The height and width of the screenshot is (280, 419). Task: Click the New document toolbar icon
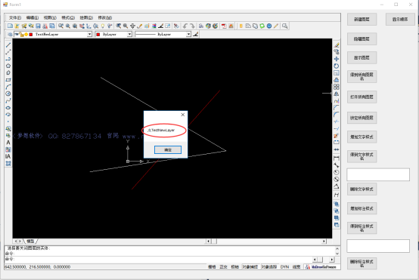(10, 26)
